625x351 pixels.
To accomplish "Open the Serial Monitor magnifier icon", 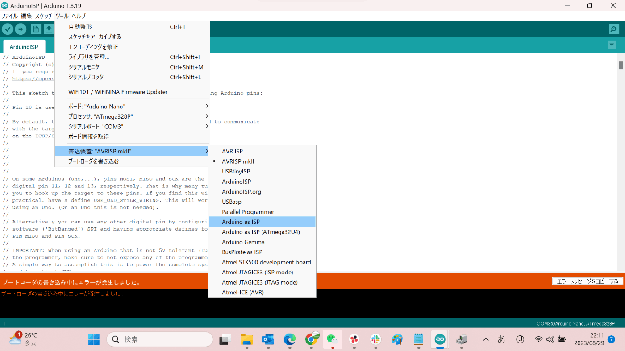I will pos(614,29).
